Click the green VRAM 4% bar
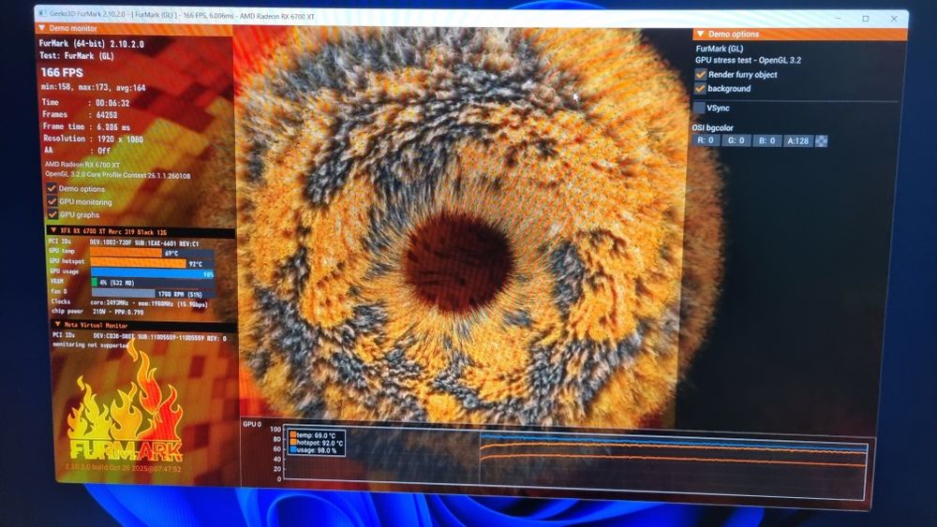 pyautogui.click(x=95, y=283)
